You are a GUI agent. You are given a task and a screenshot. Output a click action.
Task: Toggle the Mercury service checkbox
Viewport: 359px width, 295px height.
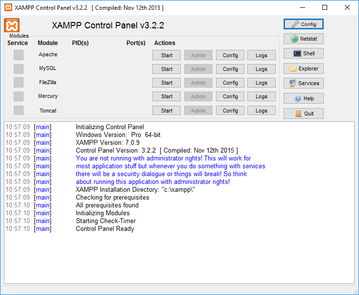(x=19, y=96)
